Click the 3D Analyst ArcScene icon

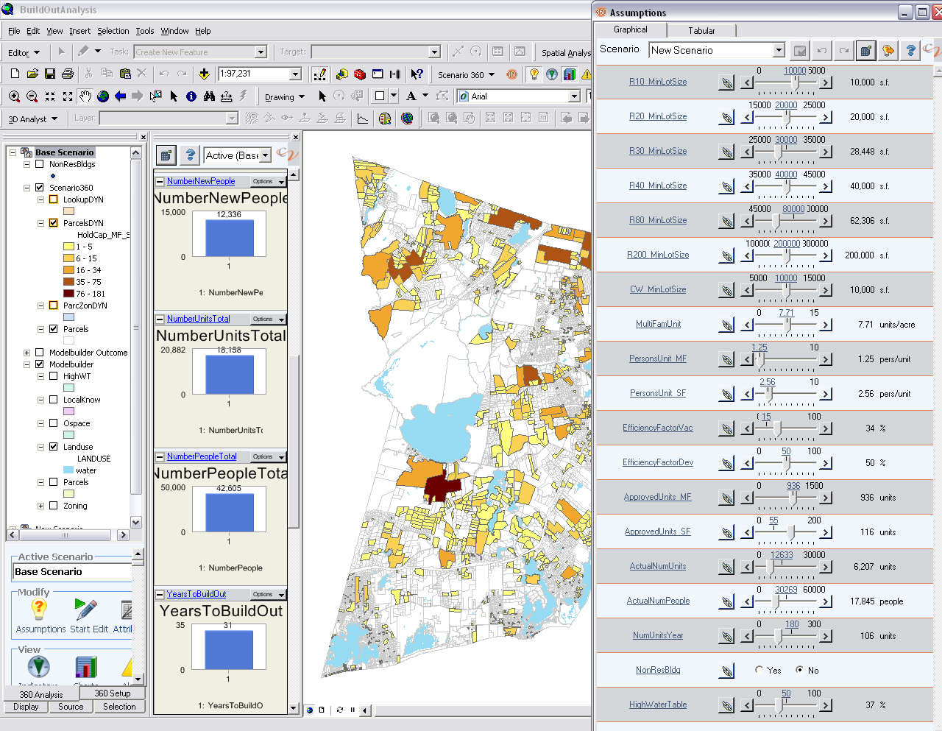385,119
